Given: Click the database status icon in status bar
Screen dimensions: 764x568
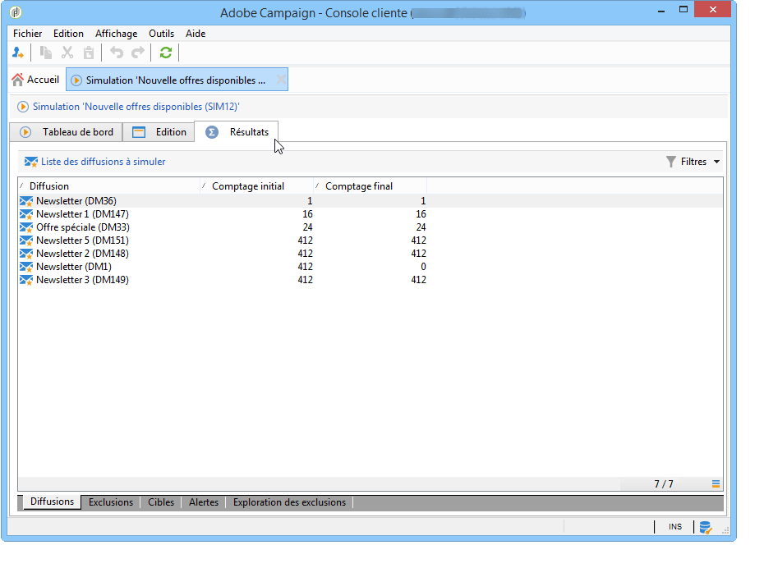Looking at the screenshot, I should (706, 527).
